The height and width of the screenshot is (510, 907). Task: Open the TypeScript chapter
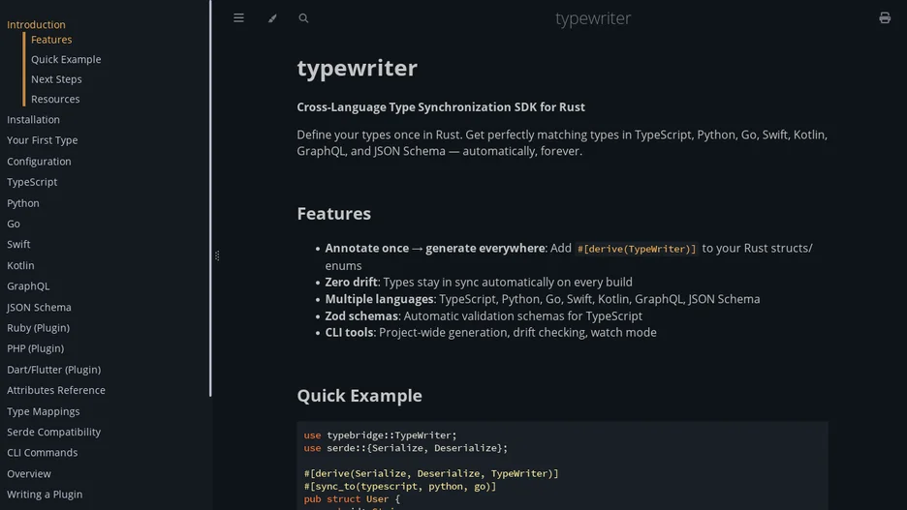(x=32, y=182)
